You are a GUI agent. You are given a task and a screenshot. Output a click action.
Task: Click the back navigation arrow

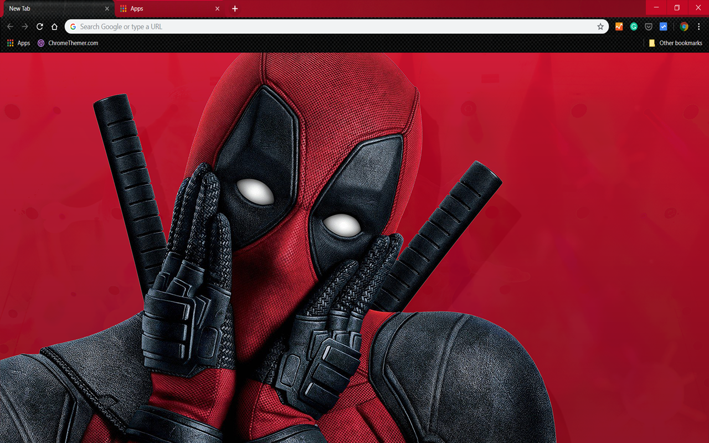pos(10,27)
